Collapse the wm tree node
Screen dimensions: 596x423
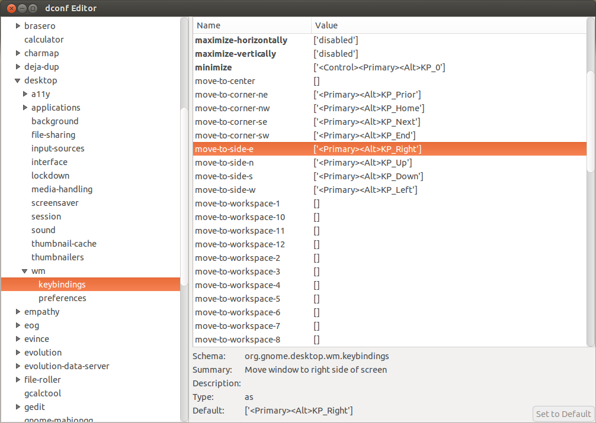tap(25, 271)
